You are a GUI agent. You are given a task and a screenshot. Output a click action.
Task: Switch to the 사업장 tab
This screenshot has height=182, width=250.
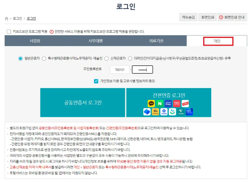pyautogui.click(x=34, y=41)
